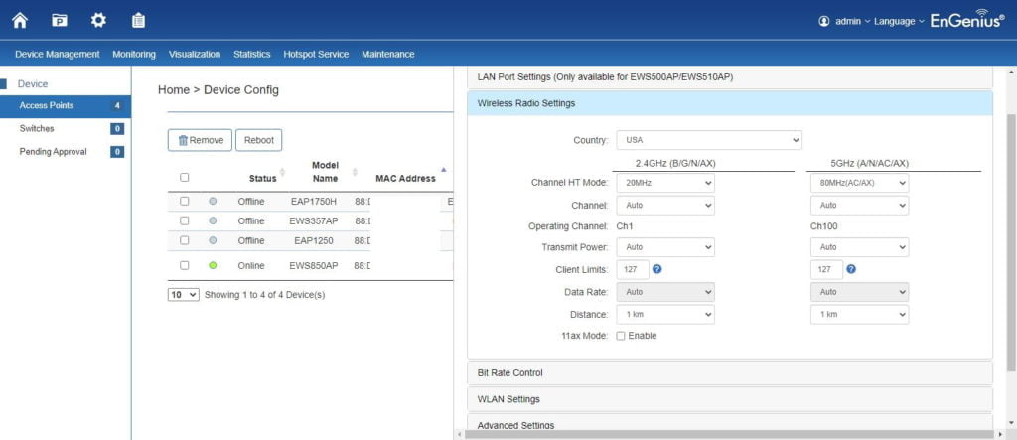Click the admin user account icon
Viewport: 1017px width, 440px height.
823,21
